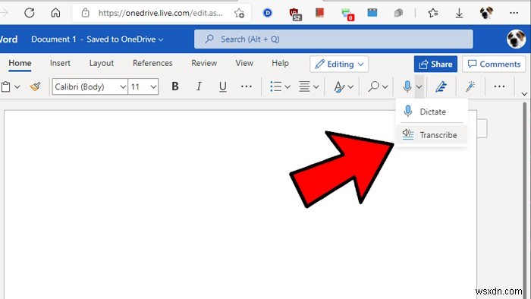Open the gray collections extension icon
This screenshot has height=299, width=531.
pyautogui.click(x=398, y=13)
